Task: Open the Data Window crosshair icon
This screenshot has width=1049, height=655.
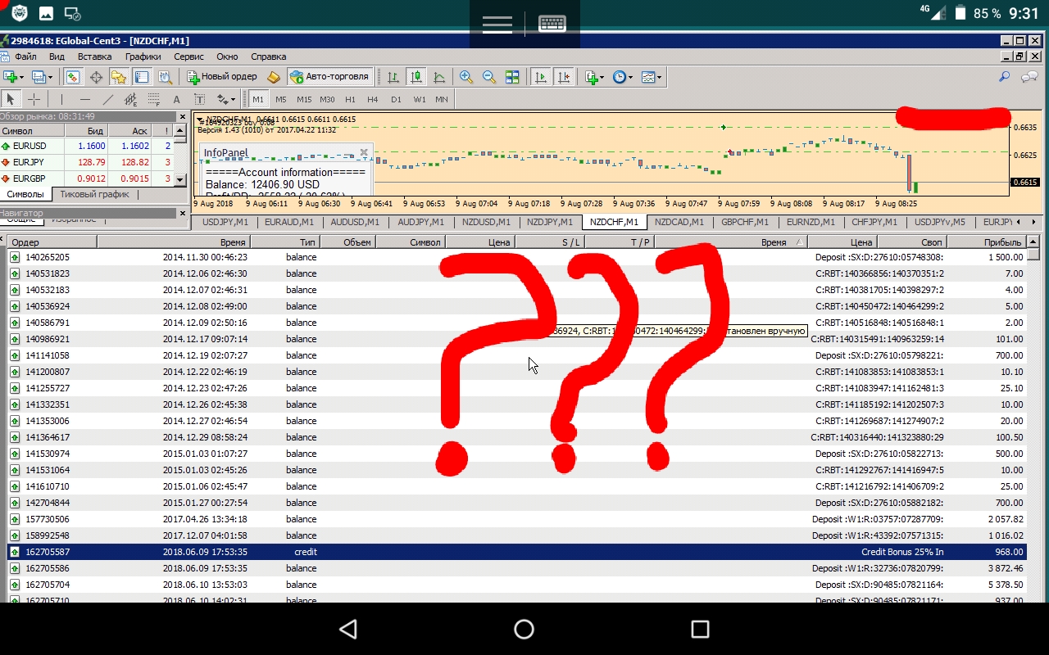Action: [x=96, y=77]
